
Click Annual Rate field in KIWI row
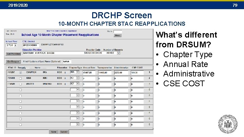click(89, 78)
